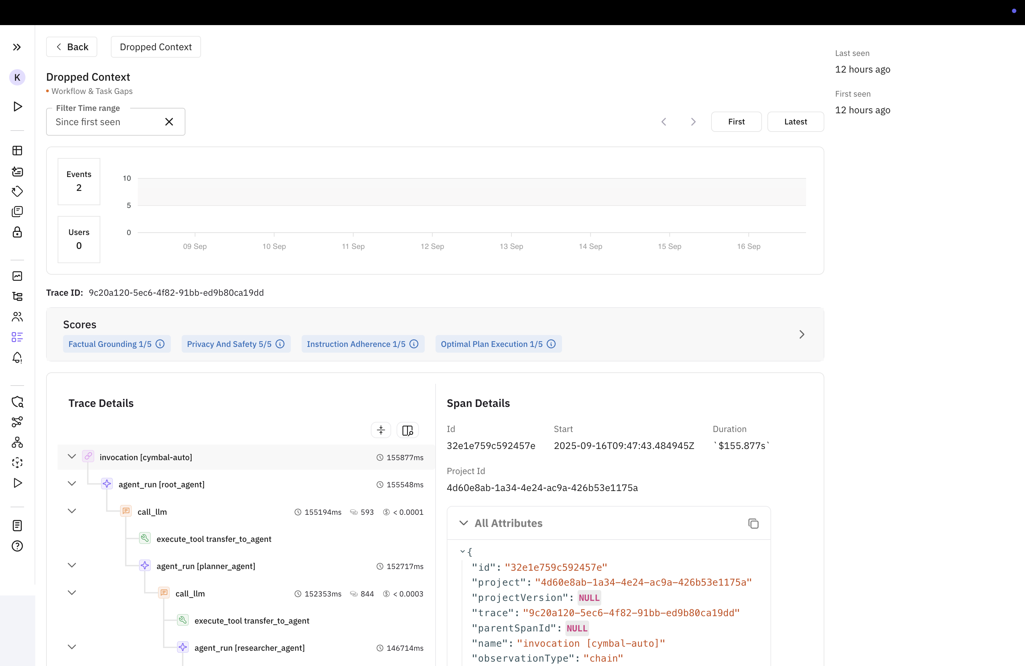Viewport: 1025px width, 666px height.
Task: Clear the Since first seen filter
Action: [x=169, y=122]
